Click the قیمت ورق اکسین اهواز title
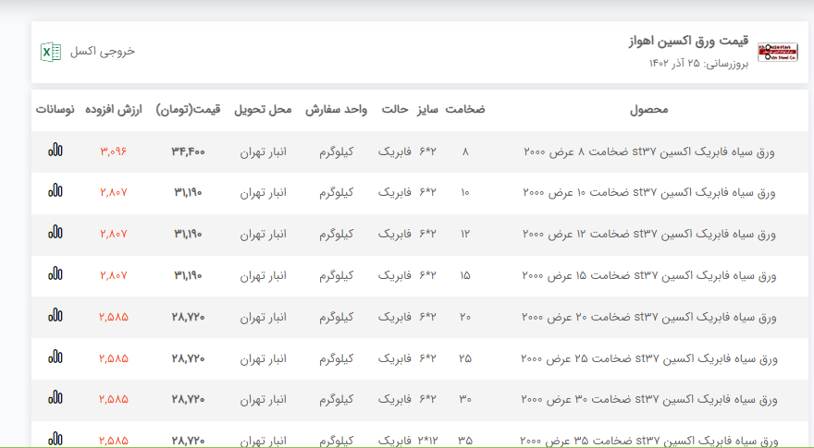 tap(687, 42)
